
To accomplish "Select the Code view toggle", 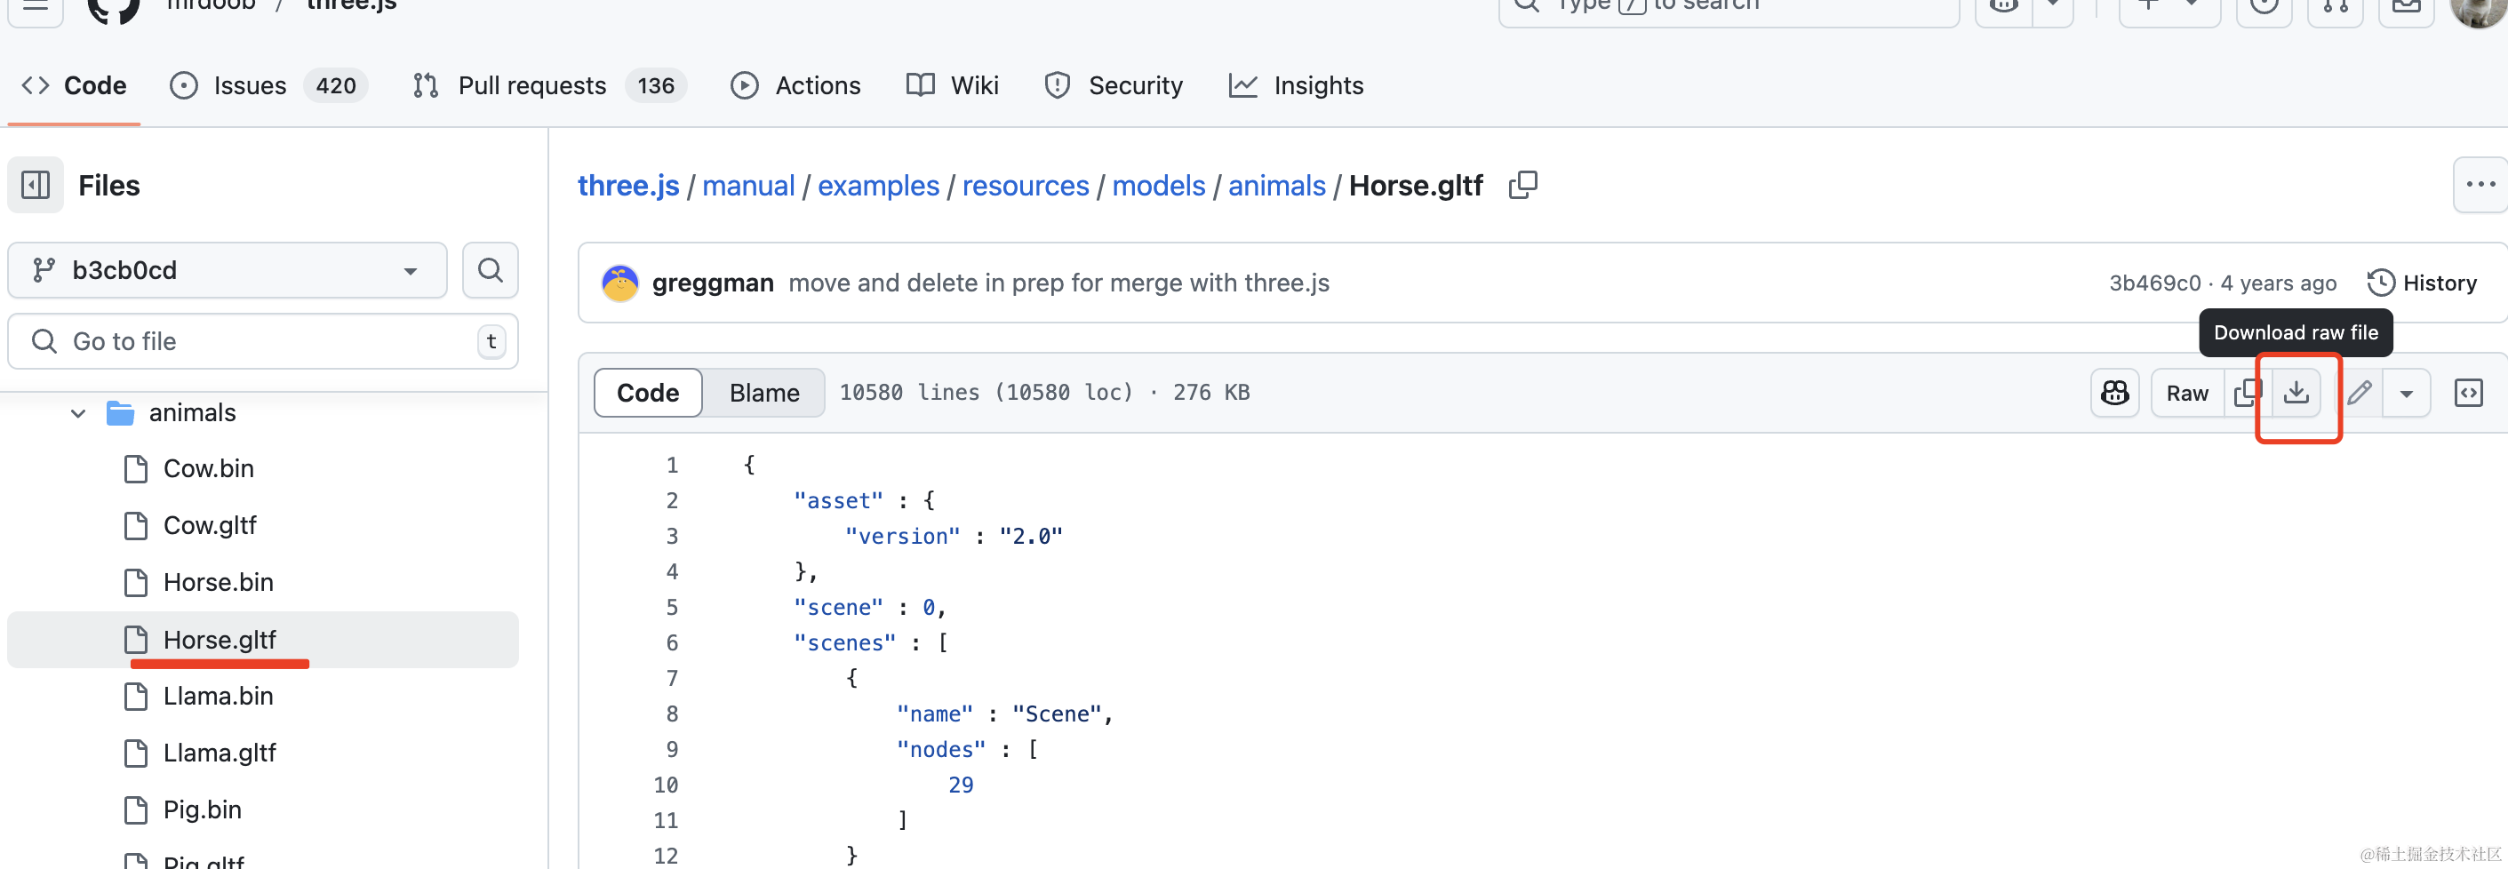I will (649, 393).
